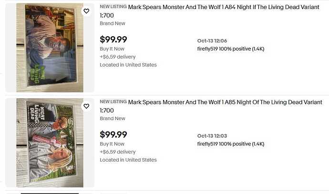Image resolution: width=329 pixels, height=194 pixels.
Task: Click the Brand New condition on A84 listing
Action: (113, 23)
